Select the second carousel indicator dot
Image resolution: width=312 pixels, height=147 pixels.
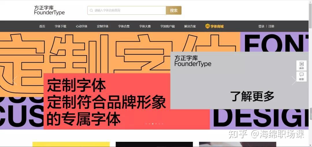coord(149,124)
